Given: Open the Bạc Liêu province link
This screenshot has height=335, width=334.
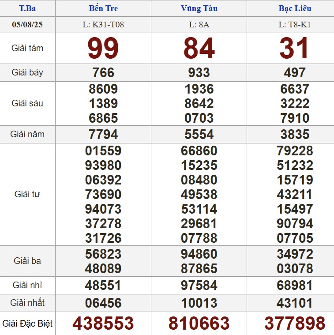Looking at the screenshot, I should 295,8.
